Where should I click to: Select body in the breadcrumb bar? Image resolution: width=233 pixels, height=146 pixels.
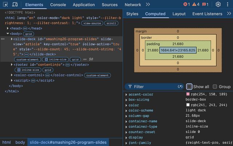(20, 142)
